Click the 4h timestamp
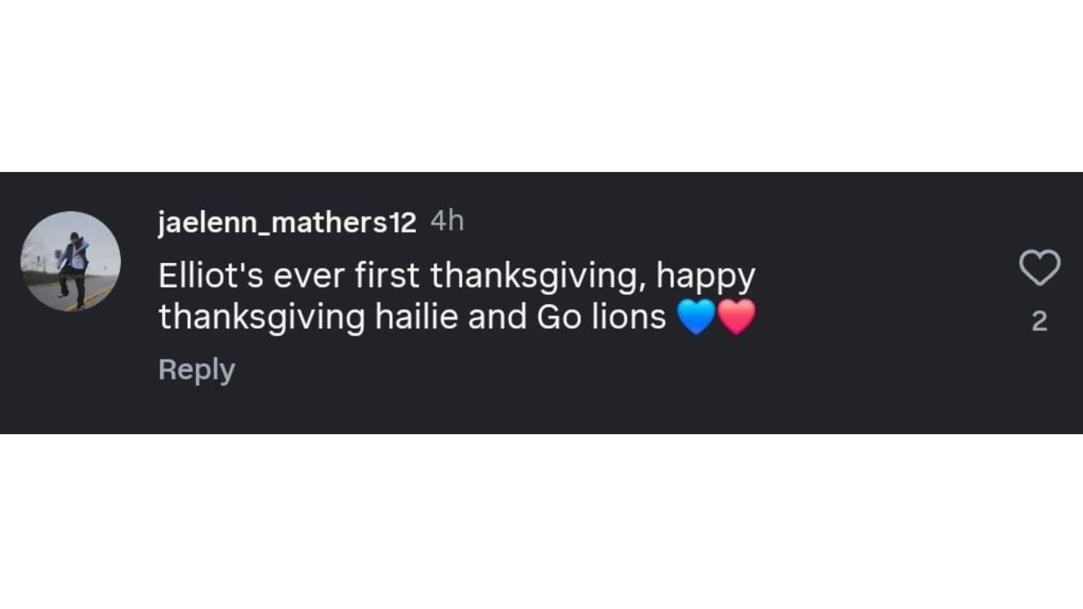1083x609 pixels. [x=447, y=221]
